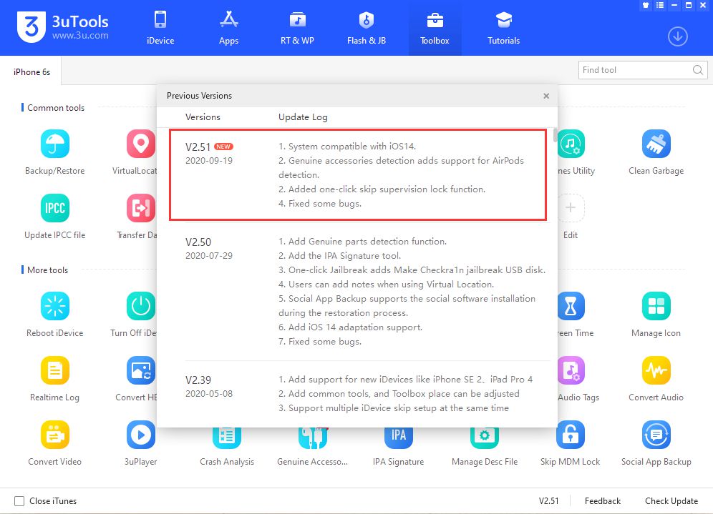Open the downloads manager arrow icon
The image size is (713, 514).
coord(677,36)
